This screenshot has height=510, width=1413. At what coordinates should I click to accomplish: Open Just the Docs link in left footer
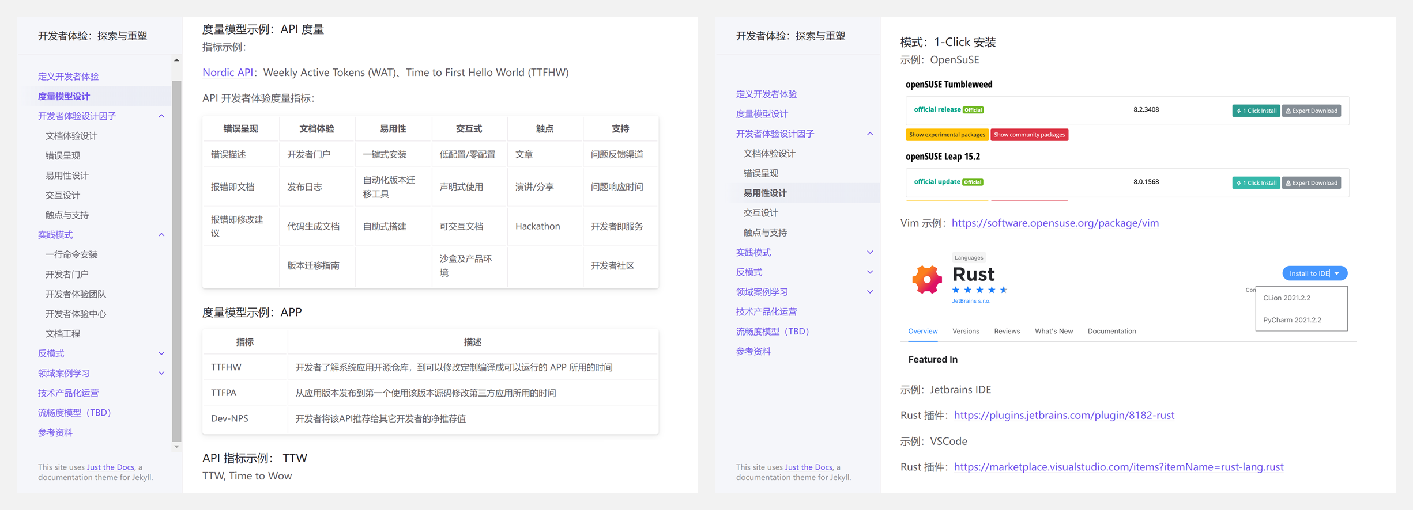[110, 467]
